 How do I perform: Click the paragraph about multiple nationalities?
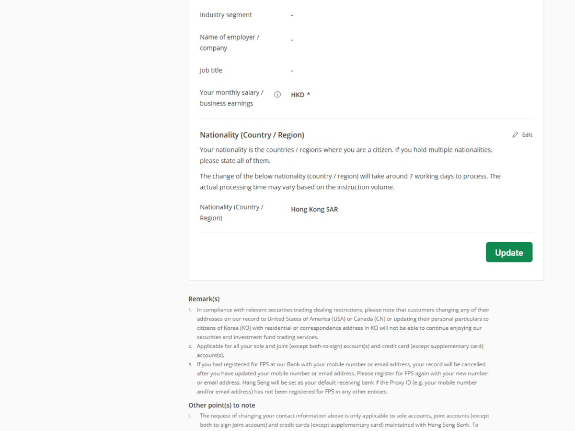coord(346,155)
